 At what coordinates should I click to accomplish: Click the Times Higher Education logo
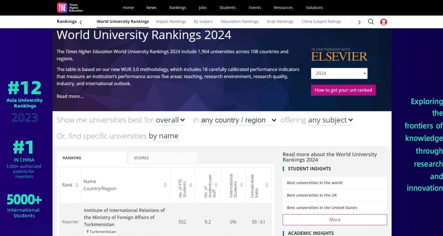(x=70, y=8)
